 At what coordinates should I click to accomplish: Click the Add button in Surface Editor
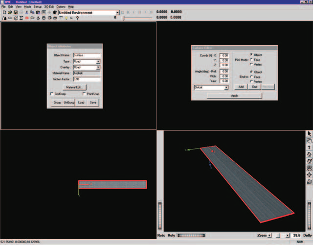[x=241, y=87]
